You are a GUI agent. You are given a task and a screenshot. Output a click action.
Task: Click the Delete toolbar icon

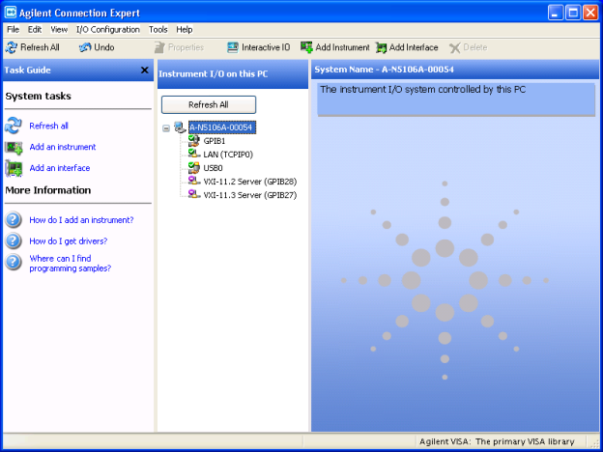click(454, 47)
